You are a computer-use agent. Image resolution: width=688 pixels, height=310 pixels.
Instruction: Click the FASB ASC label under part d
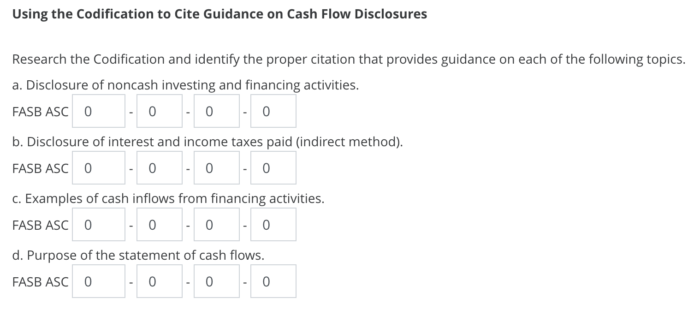(x=40, y=281)
